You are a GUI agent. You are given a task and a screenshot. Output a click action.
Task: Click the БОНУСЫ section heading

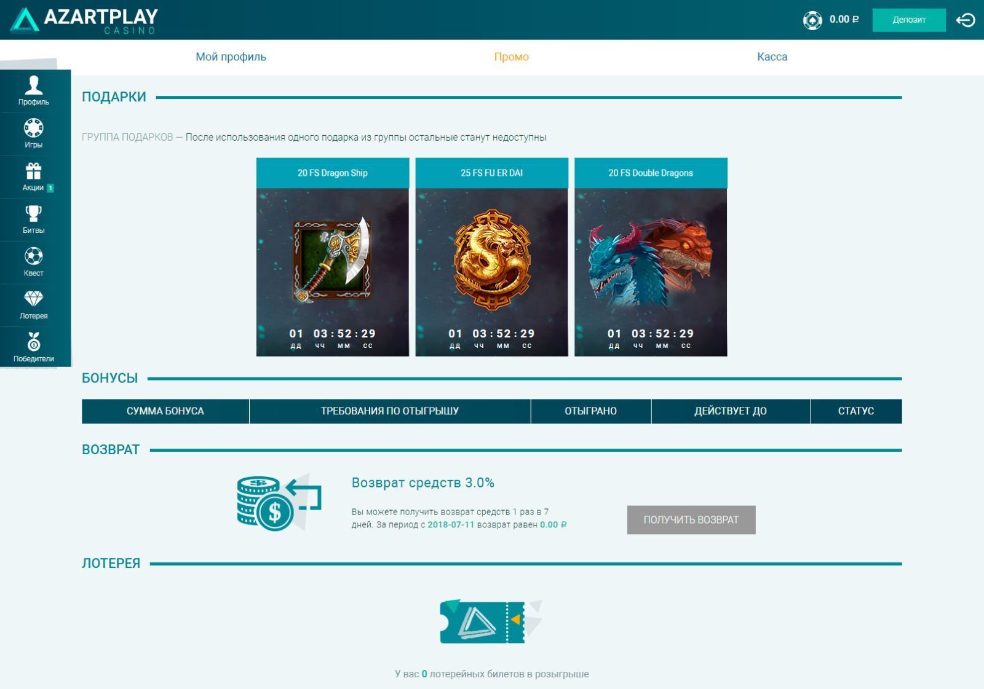pyautogui.click(x=110, y=379)
